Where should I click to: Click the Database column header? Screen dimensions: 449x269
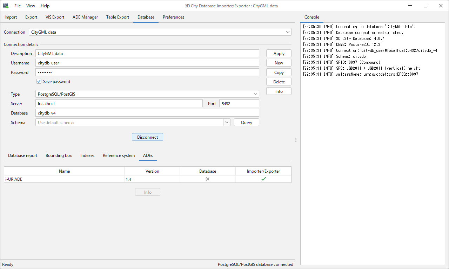208,171
